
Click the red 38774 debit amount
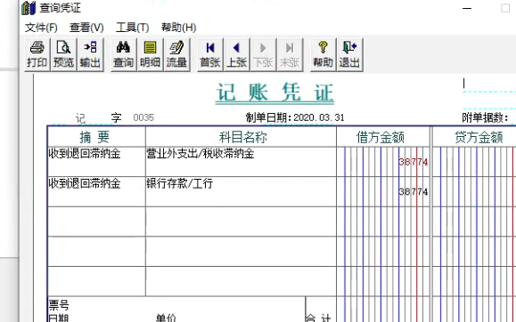click(414, 162)
